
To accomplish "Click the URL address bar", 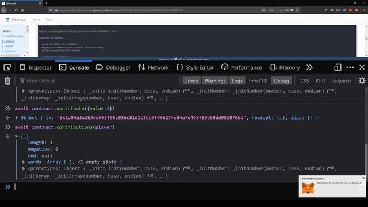I will (x=155, y=10).
